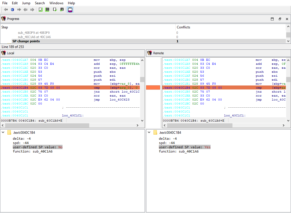Select the sub_40B3F9 at 40B3F9 step
The image size is (291, 213).
[x=34, y=33]
